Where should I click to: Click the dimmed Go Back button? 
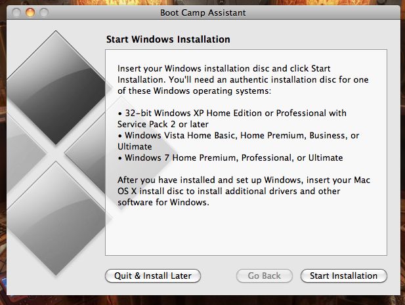(265, 276)
